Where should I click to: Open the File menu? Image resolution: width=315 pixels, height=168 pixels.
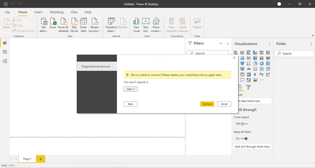point(8,12)
